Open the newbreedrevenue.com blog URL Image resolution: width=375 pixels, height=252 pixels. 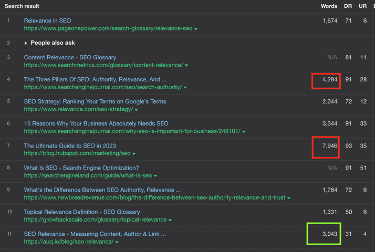154,197
